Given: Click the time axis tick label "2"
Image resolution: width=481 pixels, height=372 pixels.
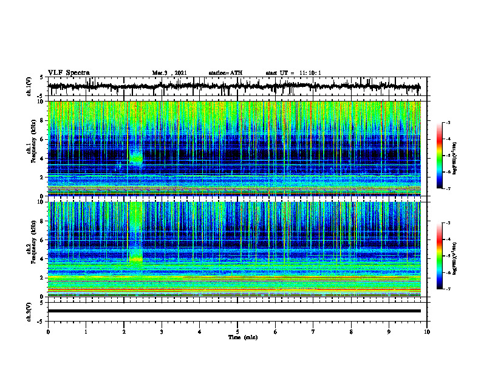Looking at the screenshot, I should (124, 332).
